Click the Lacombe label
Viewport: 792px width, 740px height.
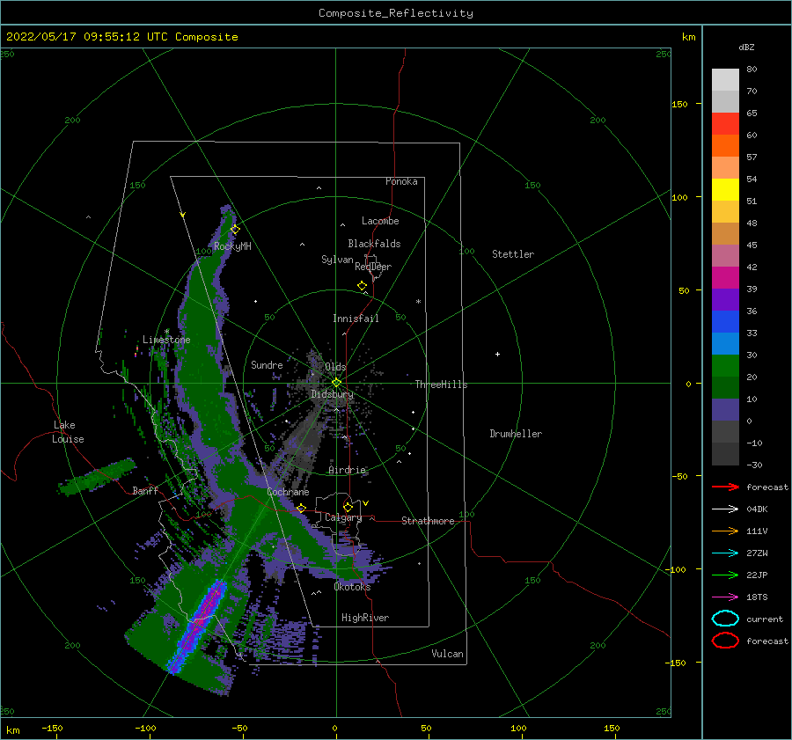point(380,221)
